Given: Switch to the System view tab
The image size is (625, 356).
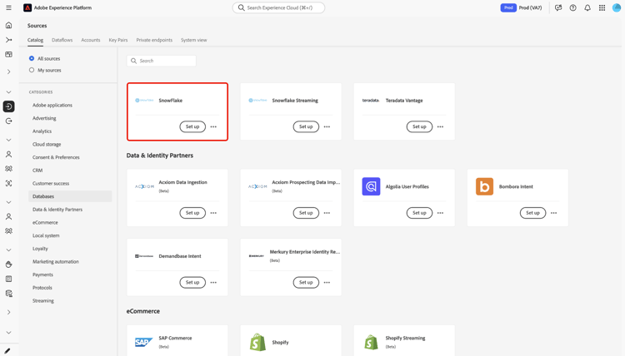Looking at the screenshot, I should click(193, 40).
